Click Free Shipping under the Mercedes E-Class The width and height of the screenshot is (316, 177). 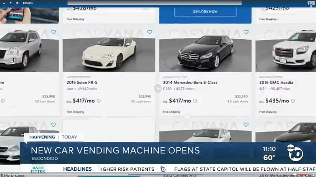(x=171, y=112)
